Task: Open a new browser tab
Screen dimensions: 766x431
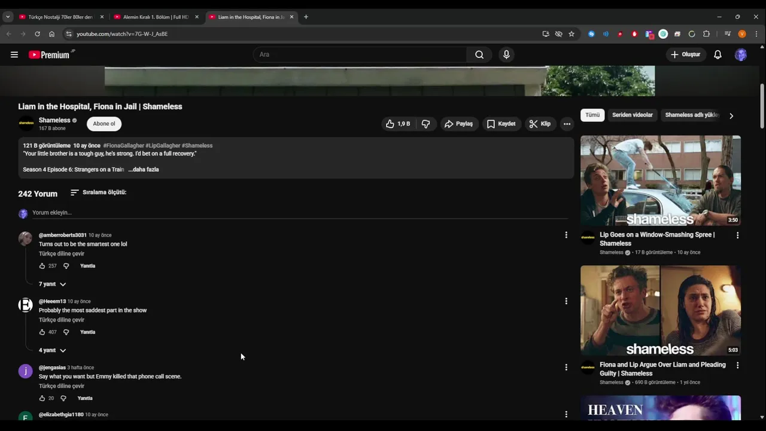Action: click(x=306, y=17)
